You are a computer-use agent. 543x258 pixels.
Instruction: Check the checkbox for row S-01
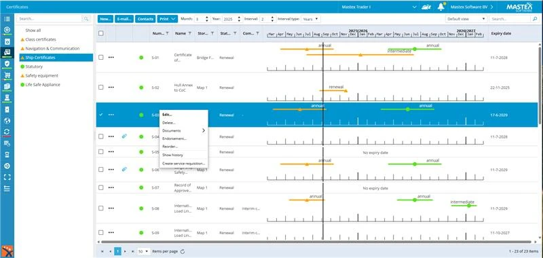point(100,58)
